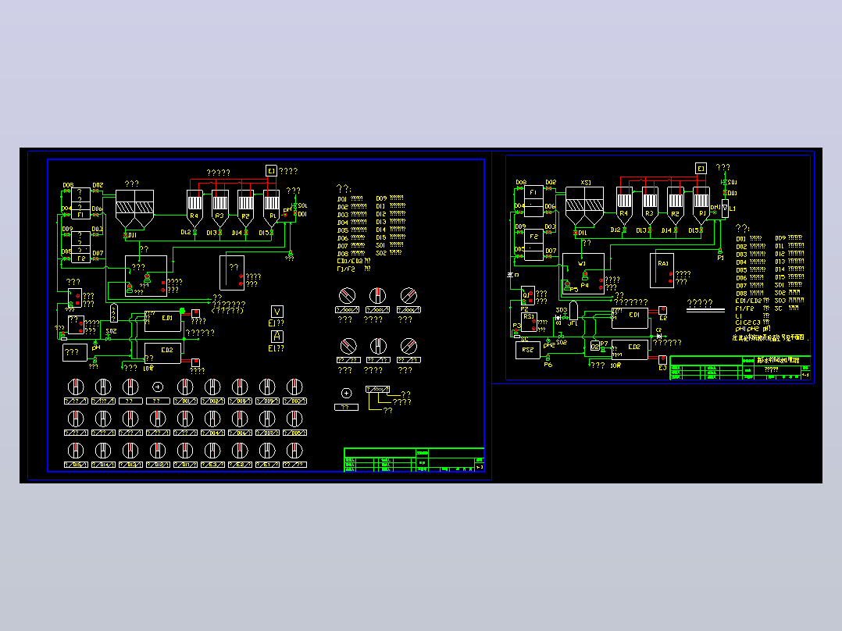Click the selector switch labelled ?/D15/?
The width and height of the screenshot is (842, 631).
pyautogui.click(x=76, y=451)
